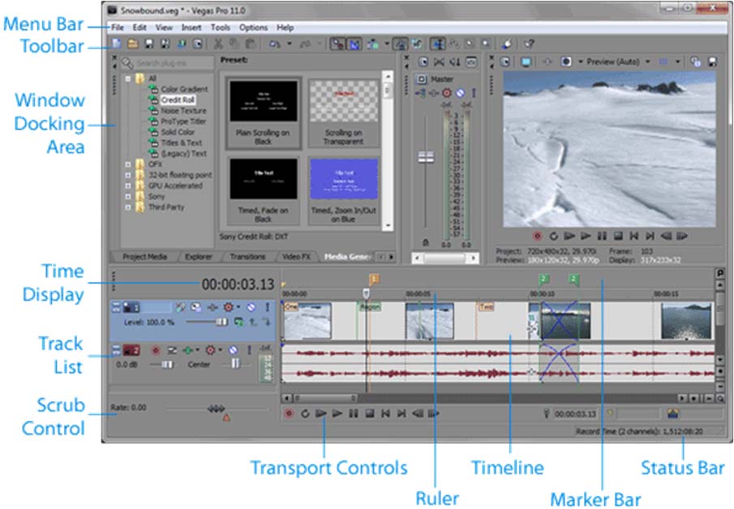
Task: Expand the Third Party folder
Action: point(128,207)
